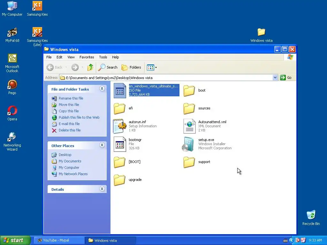Click Rename this file link
The width and height of the screenshot is (327, 245).
(71, 98)
